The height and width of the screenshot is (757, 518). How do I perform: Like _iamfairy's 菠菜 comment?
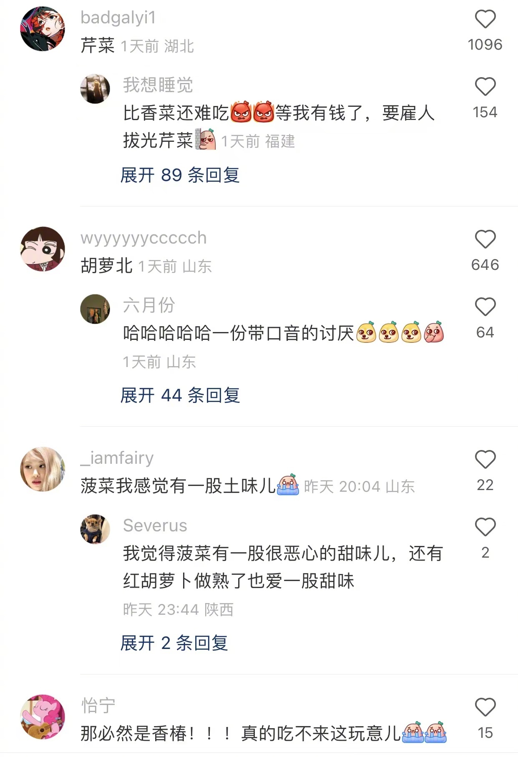pyautogui.click(x=485, y=460)
